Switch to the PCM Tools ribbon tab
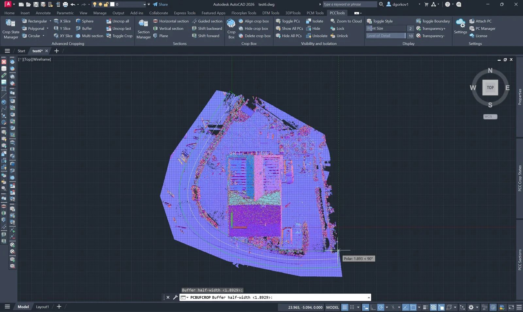This screenshot has width=523, height=312. click(x=315, y=13)
